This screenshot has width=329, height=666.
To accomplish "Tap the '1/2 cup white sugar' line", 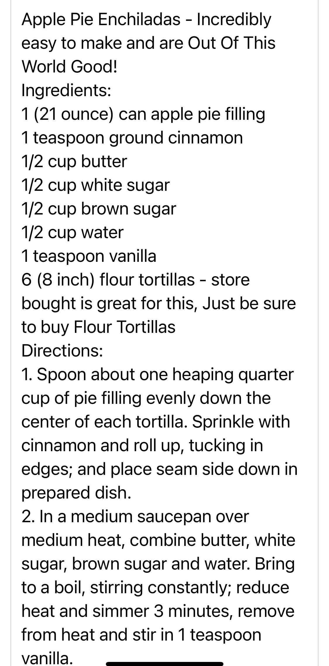I will click(96, 185).
